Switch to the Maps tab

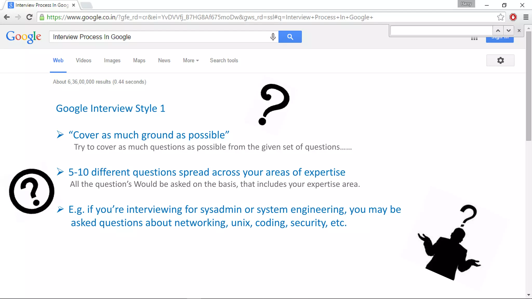pyautogui.click(x=139, y=60)
